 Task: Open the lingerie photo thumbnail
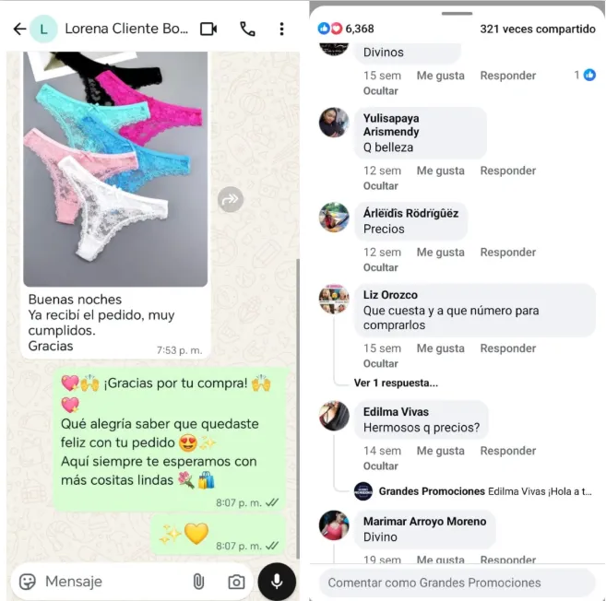115,169
